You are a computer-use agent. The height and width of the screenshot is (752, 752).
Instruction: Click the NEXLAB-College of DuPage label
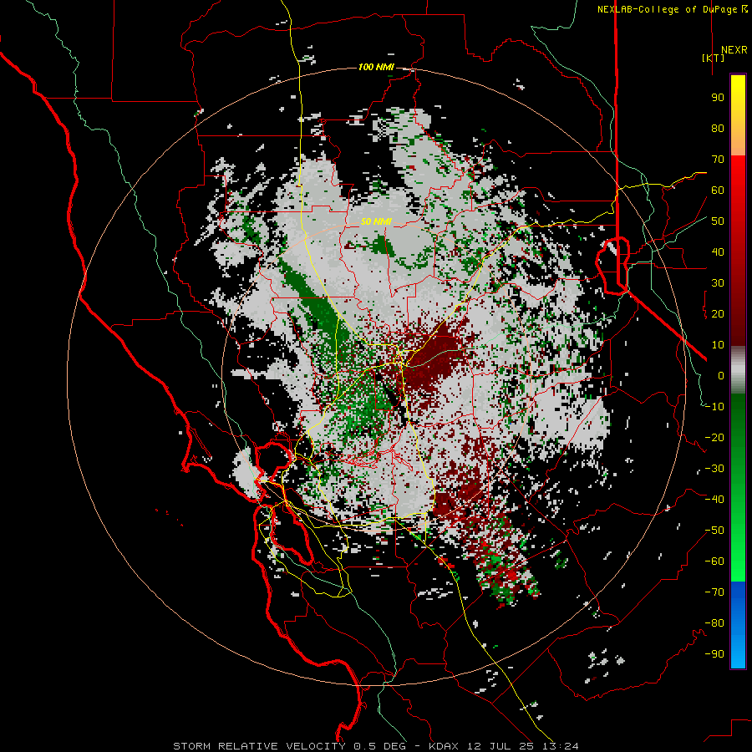pos(670,9)
